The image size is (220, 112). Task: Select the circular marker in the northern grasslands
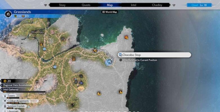coord(62,39)
